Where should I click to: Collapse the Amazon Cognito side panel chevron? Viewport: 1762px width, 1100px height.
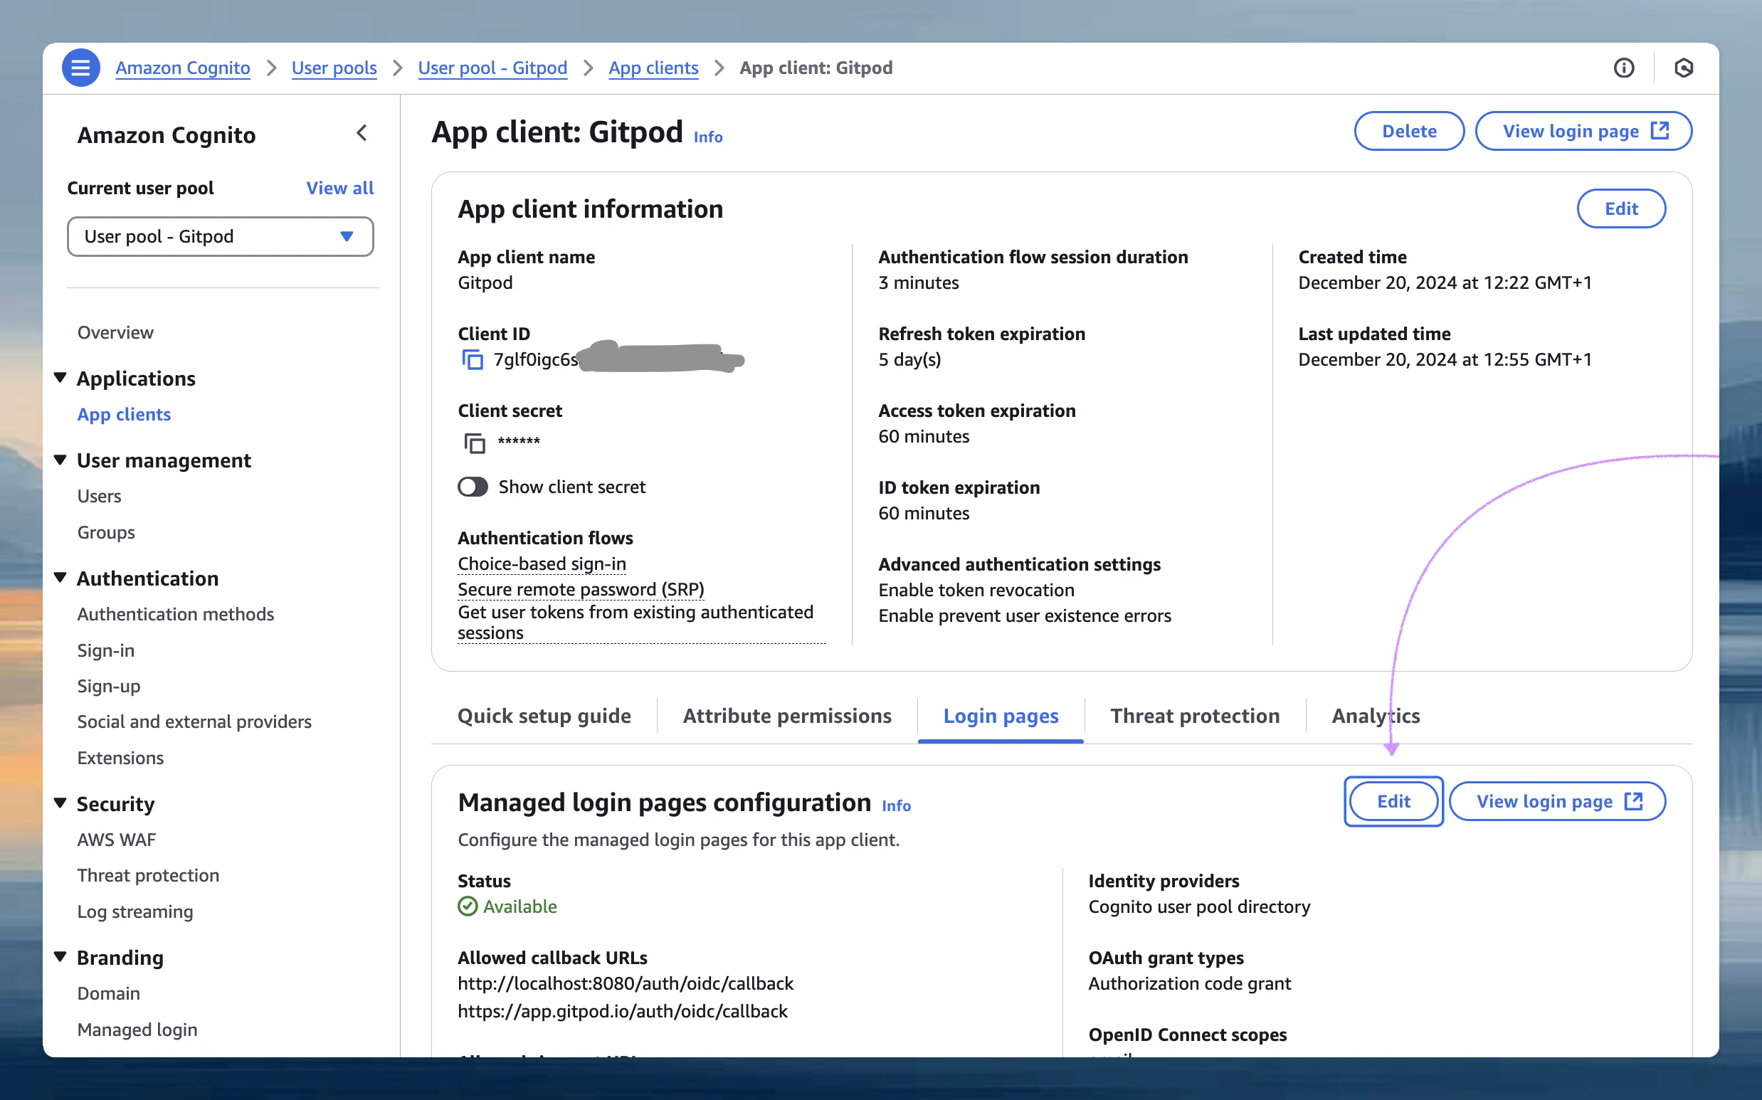[x=362, y=133]
